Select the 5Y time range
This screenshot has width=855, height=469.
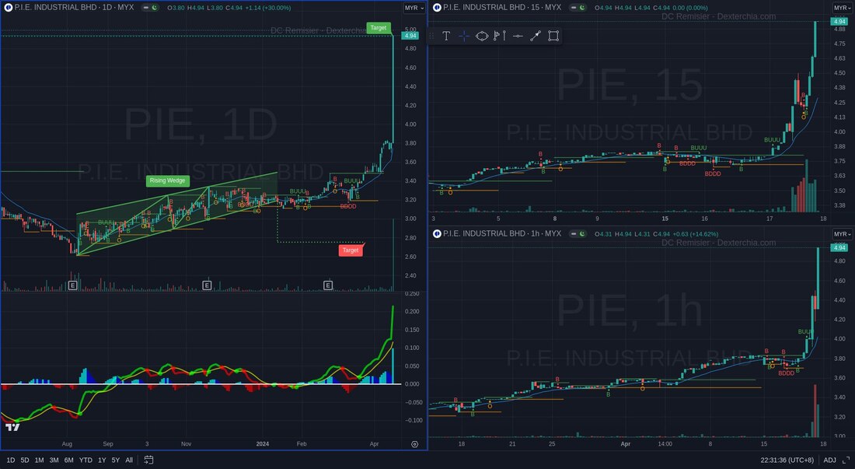click(116, 460)
